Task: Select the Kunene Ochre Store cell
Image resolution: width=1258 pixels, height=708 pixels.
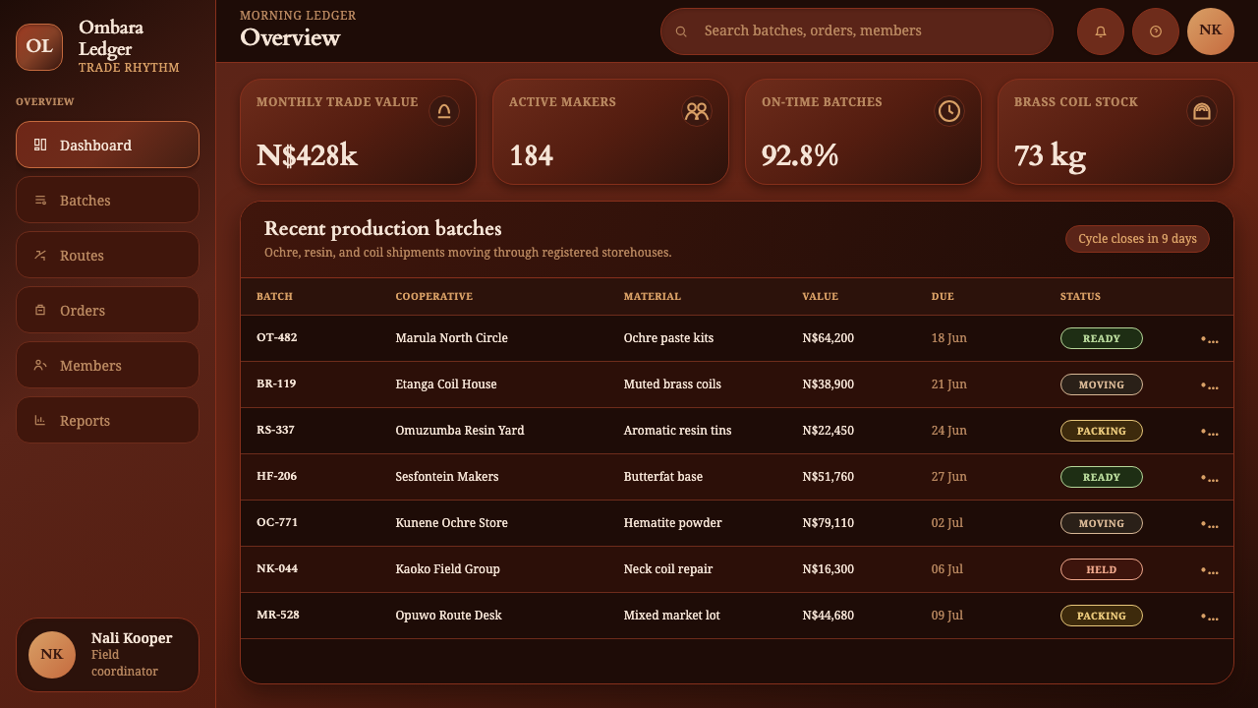Action: pos(451,523)
